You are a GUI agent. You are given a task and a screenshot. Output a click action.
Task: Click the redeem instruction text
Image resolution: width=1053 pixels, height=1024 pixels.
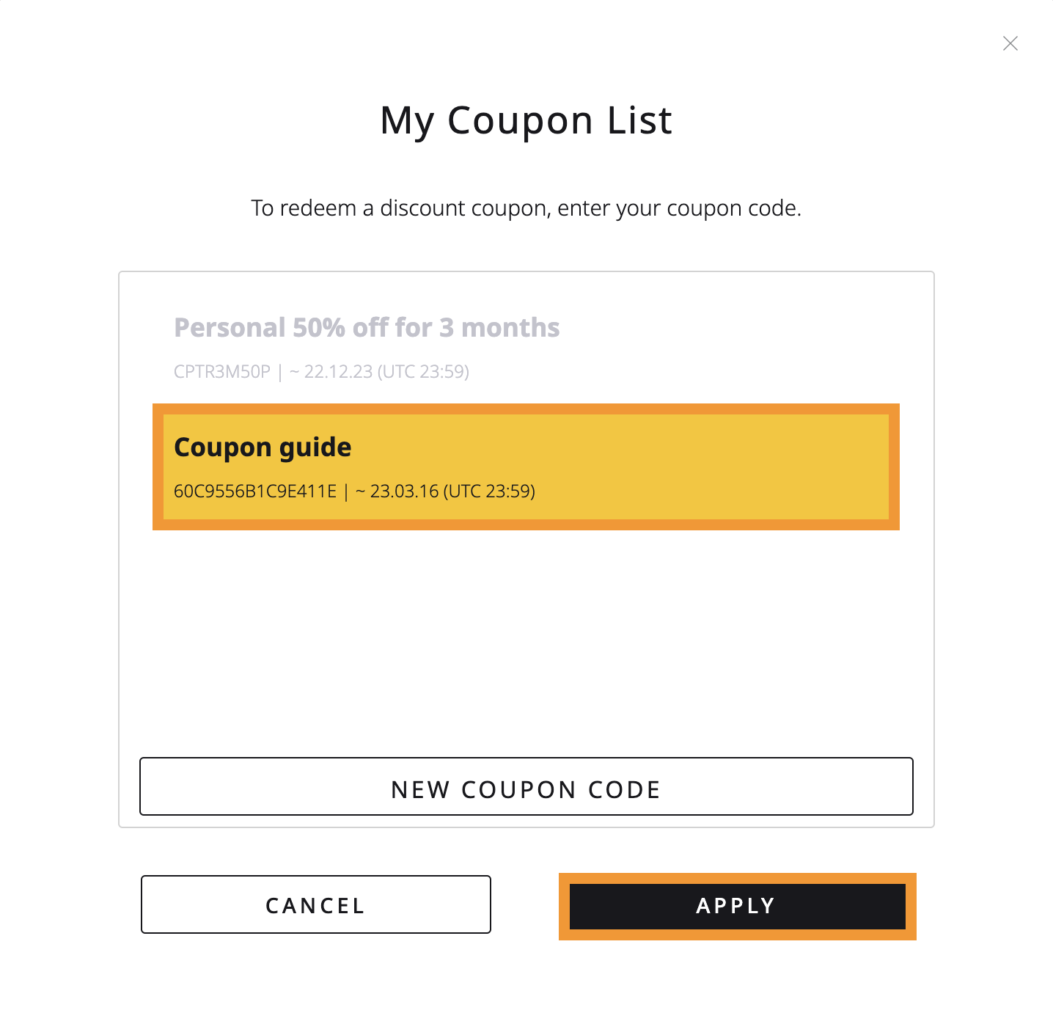[526, 208]
